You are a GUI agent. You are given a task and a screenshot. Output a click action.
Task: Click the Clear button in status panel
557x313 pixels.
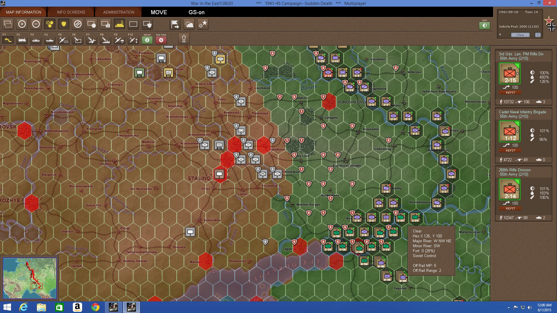tap(520, 35)
